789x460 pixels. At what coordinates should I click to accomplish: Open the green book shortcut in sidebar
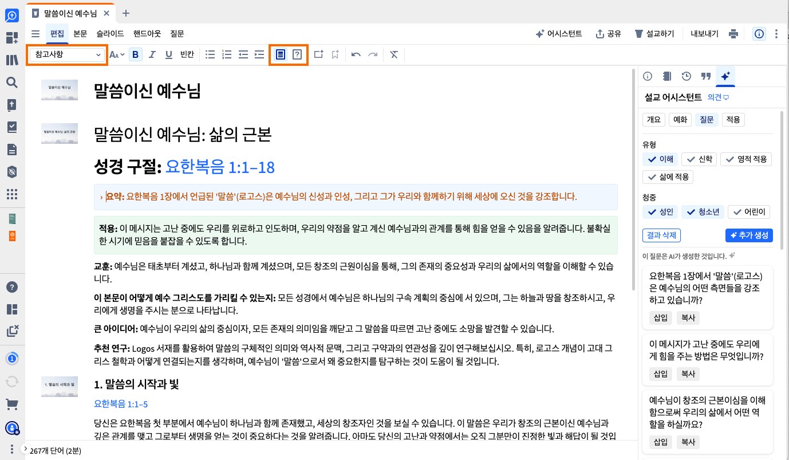pos(12,219)
